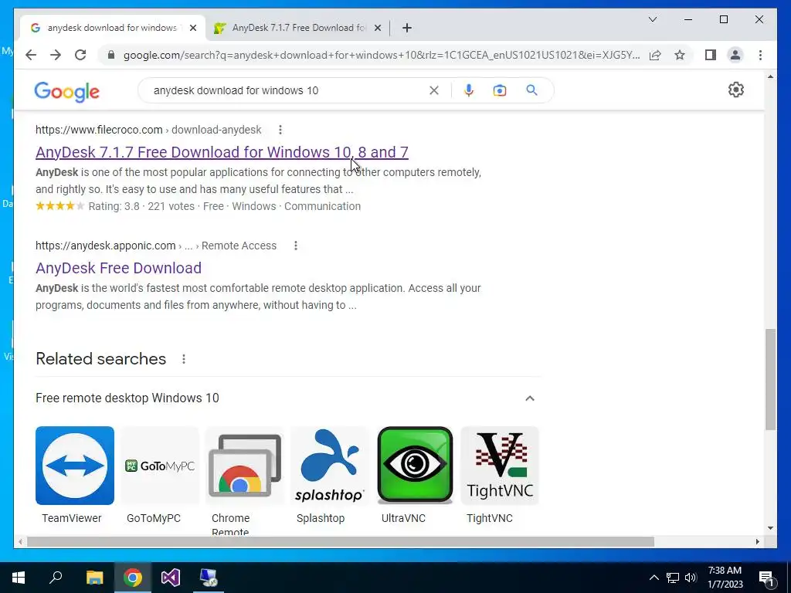This screenshot has height=593, width=791.
Task: Reload the current page
Action: pyautogui.click(x=80, y=55)
